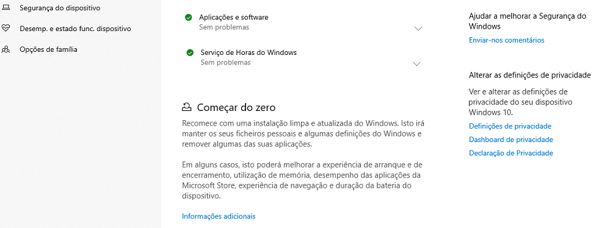Open the Enviar-nos comentários link
Screen dimensions: 599x228
[x=507, y=40]
